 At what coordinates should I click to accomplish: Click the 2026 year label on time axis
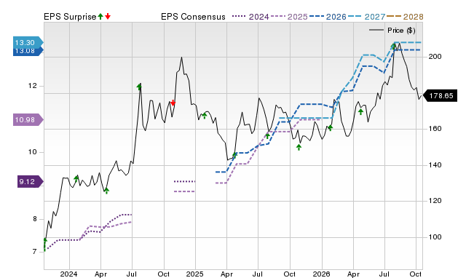322,274
